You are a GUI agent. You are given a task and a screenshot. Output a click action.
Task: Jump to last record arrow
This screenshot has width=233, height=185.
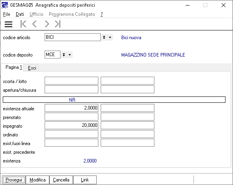[x=58, y=24]
